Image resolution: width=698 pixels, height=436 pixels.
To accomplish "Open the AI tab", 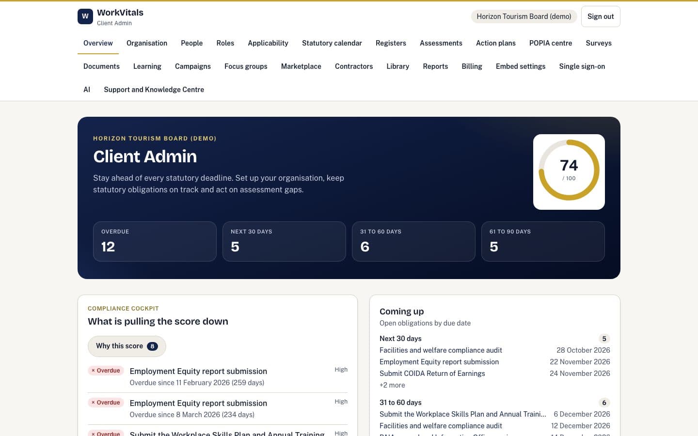I will pyautogui.click(x=87, y=90).
